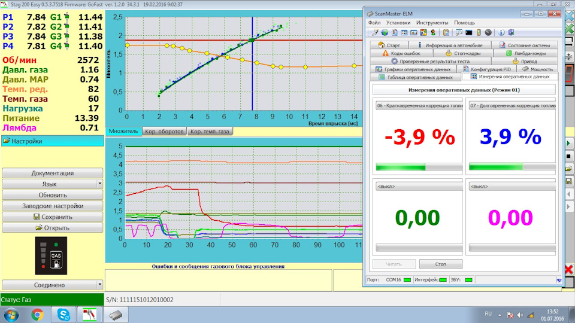Image resolution: width=575 pixels, height=323 pixels.
Task: Click the floppy disk save icon in Stag sidebar
Action: coord(569,181)
